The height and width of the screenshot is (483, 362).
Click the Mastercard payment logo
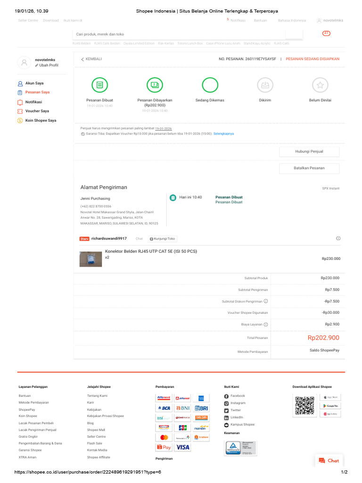(x=164, y=437)
